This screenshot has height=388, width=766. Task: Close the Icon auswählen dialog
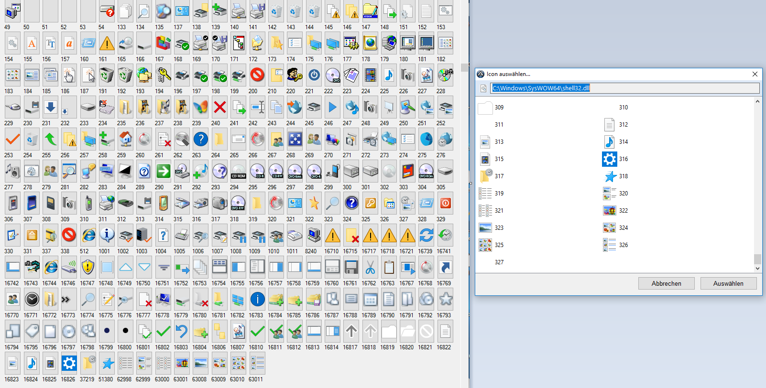coord(755,74)
